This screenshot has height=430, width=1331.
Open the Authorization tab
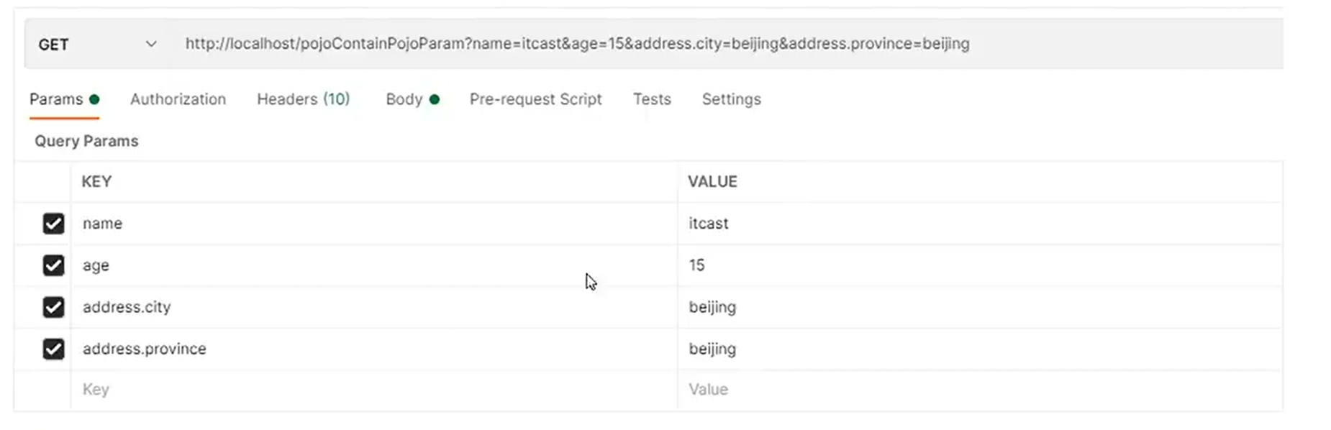pyautogui.click(x=178, y=99)
